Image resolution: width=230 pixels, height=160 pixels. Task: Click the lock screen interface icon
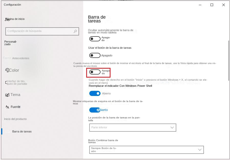pos(6,82)
